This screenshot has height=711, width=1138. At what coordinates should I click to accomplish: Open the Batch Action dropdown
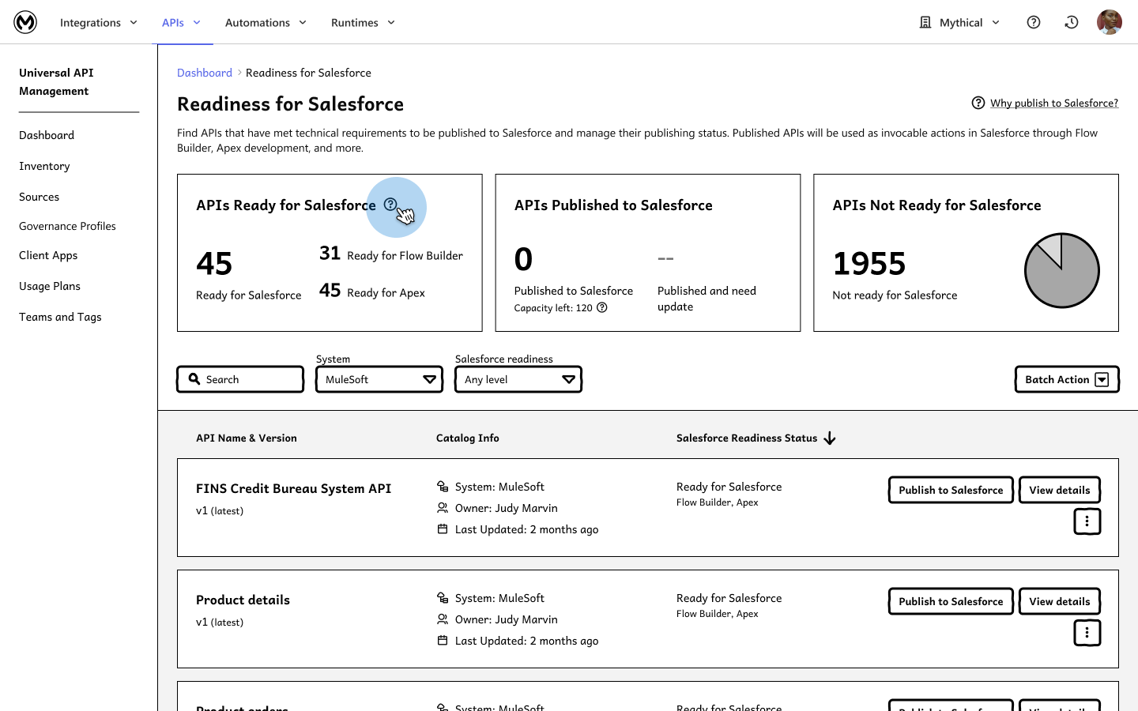coord(1067,379)
